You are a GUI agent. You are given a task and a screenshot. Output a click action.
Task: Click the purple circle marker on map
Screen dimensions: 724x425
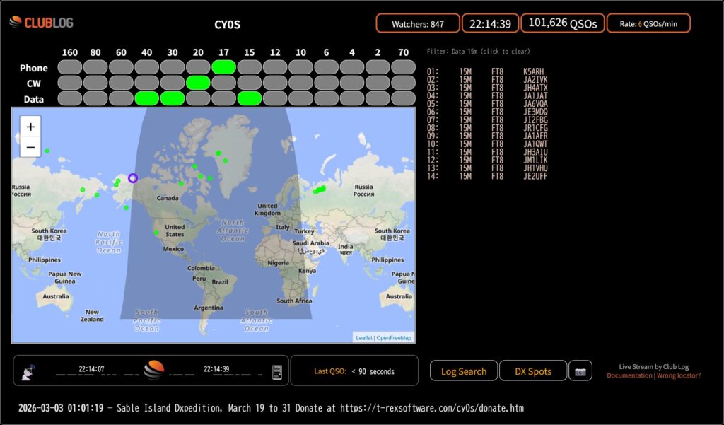pyautogui.click(x=132, y=178)
